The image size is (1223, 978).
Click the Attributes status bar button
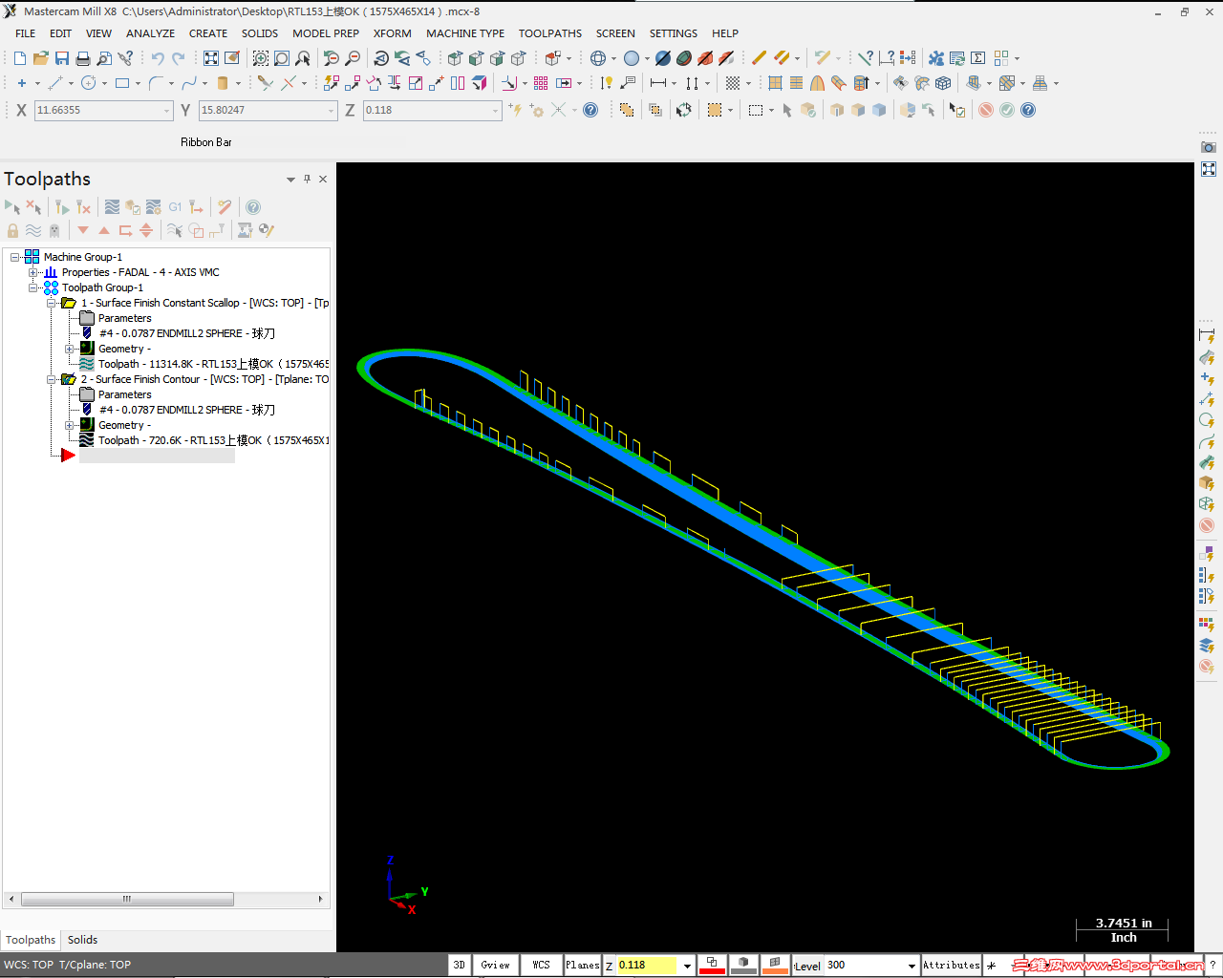[x=952, y=965]
